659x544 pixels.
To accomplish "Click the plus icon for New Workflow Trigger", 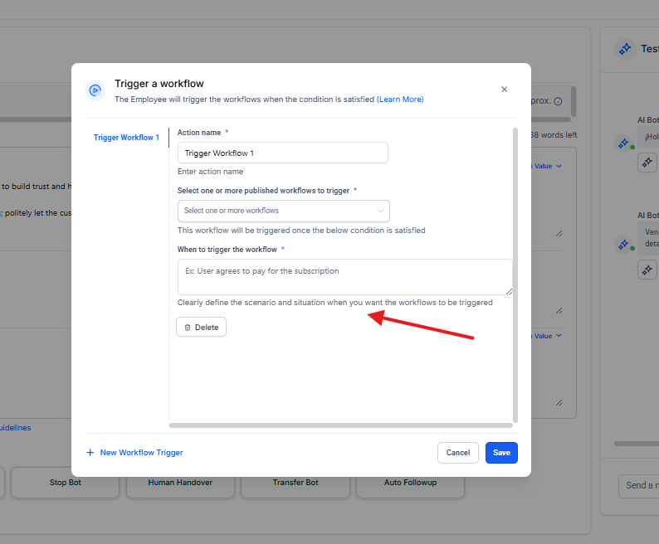I will point(90,453).
